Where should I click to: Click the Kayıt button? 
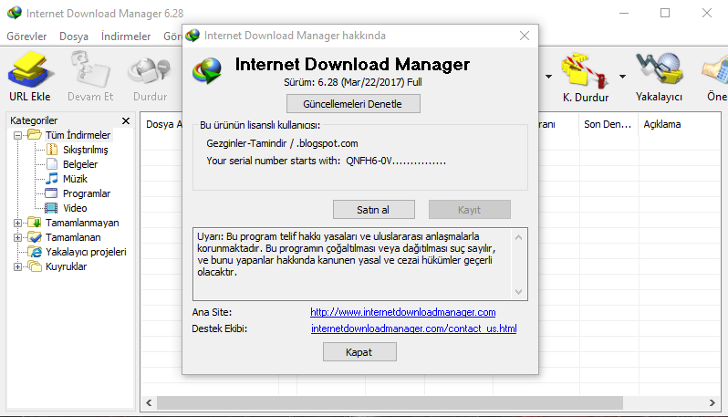click(470, 210)
